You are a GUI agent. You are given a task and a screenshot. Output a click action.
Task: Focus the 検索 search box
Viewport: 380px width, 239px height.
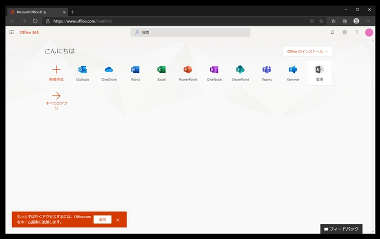(x=190, y=32)
